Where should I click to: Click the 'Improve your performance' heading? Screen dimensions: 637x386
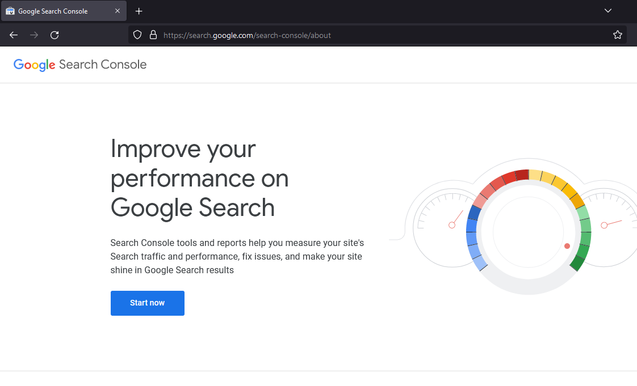coord(200,179)
